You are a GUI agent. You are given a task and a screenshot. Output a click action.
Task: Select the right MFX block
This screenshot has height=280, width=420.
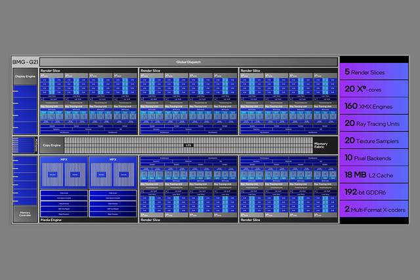(x=112, y=172)
